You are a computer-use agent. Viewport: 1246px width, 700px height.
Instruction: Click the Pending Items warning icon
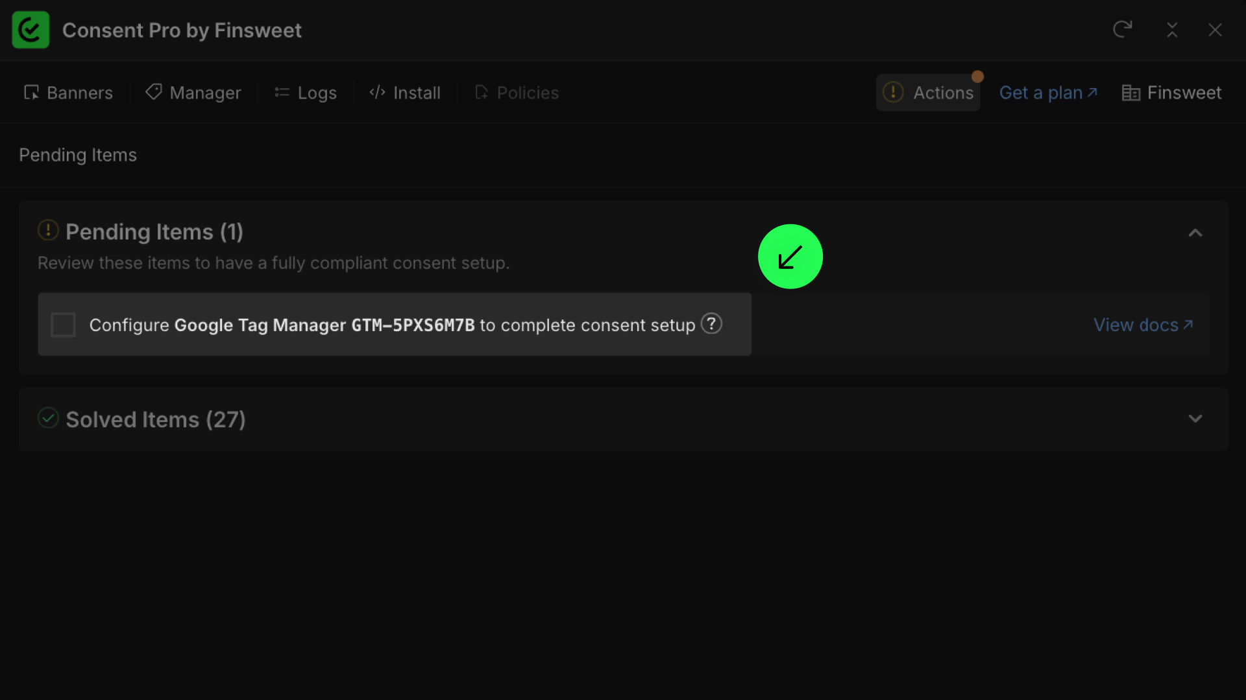(48, 230)
